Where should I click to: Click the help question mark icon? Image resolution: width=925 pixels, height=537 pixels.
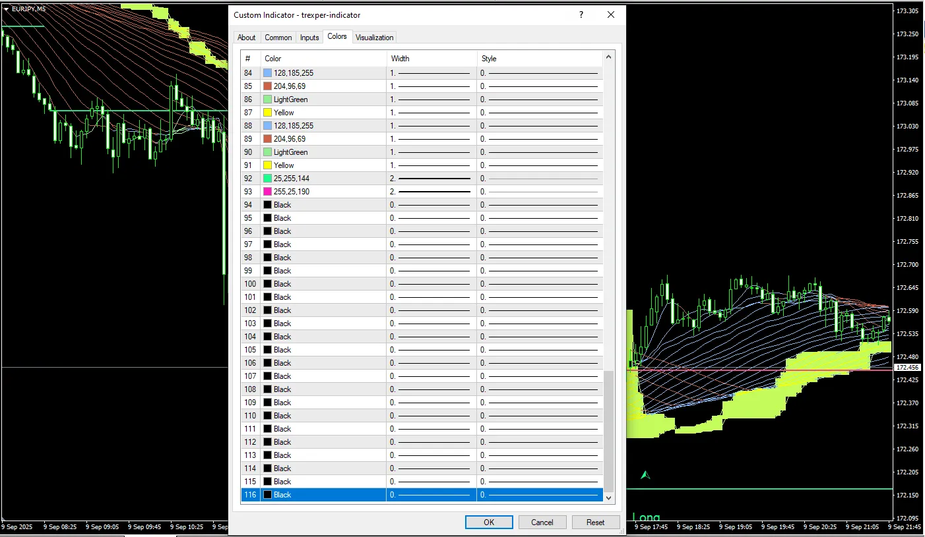coord(581,14)
